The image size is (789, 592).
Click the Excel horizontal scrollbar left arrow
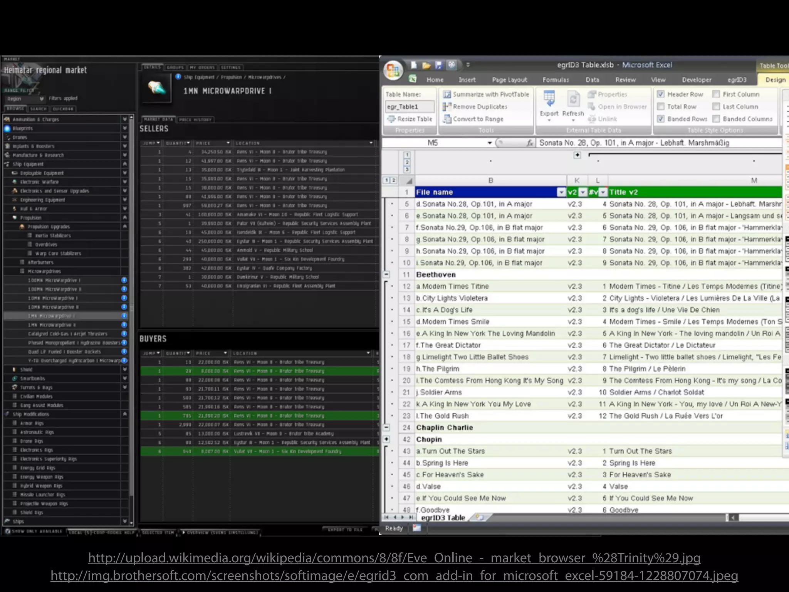[733, 518]
